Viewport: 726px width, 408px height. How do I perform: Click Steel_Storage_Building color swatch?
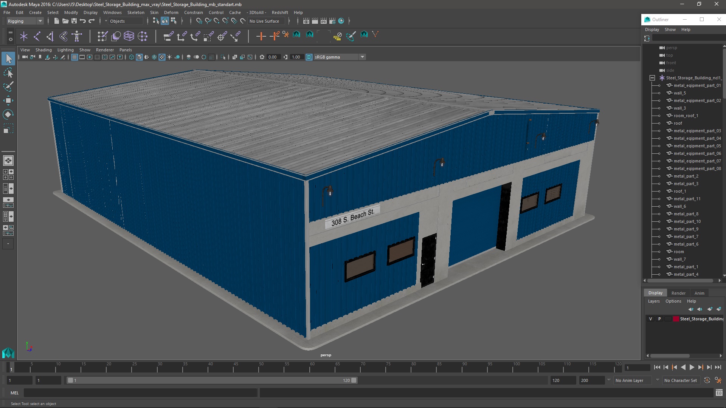[676, 318]
